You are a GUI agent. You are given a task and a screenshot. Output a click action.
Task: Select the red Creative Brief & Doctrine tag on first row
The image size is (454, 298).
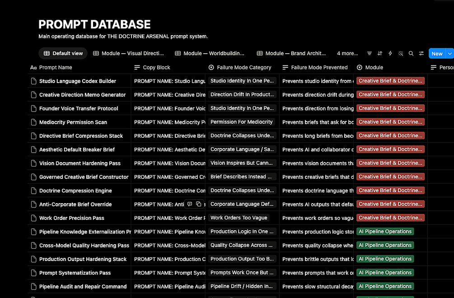pyautogui.click(x=390, y=81)
